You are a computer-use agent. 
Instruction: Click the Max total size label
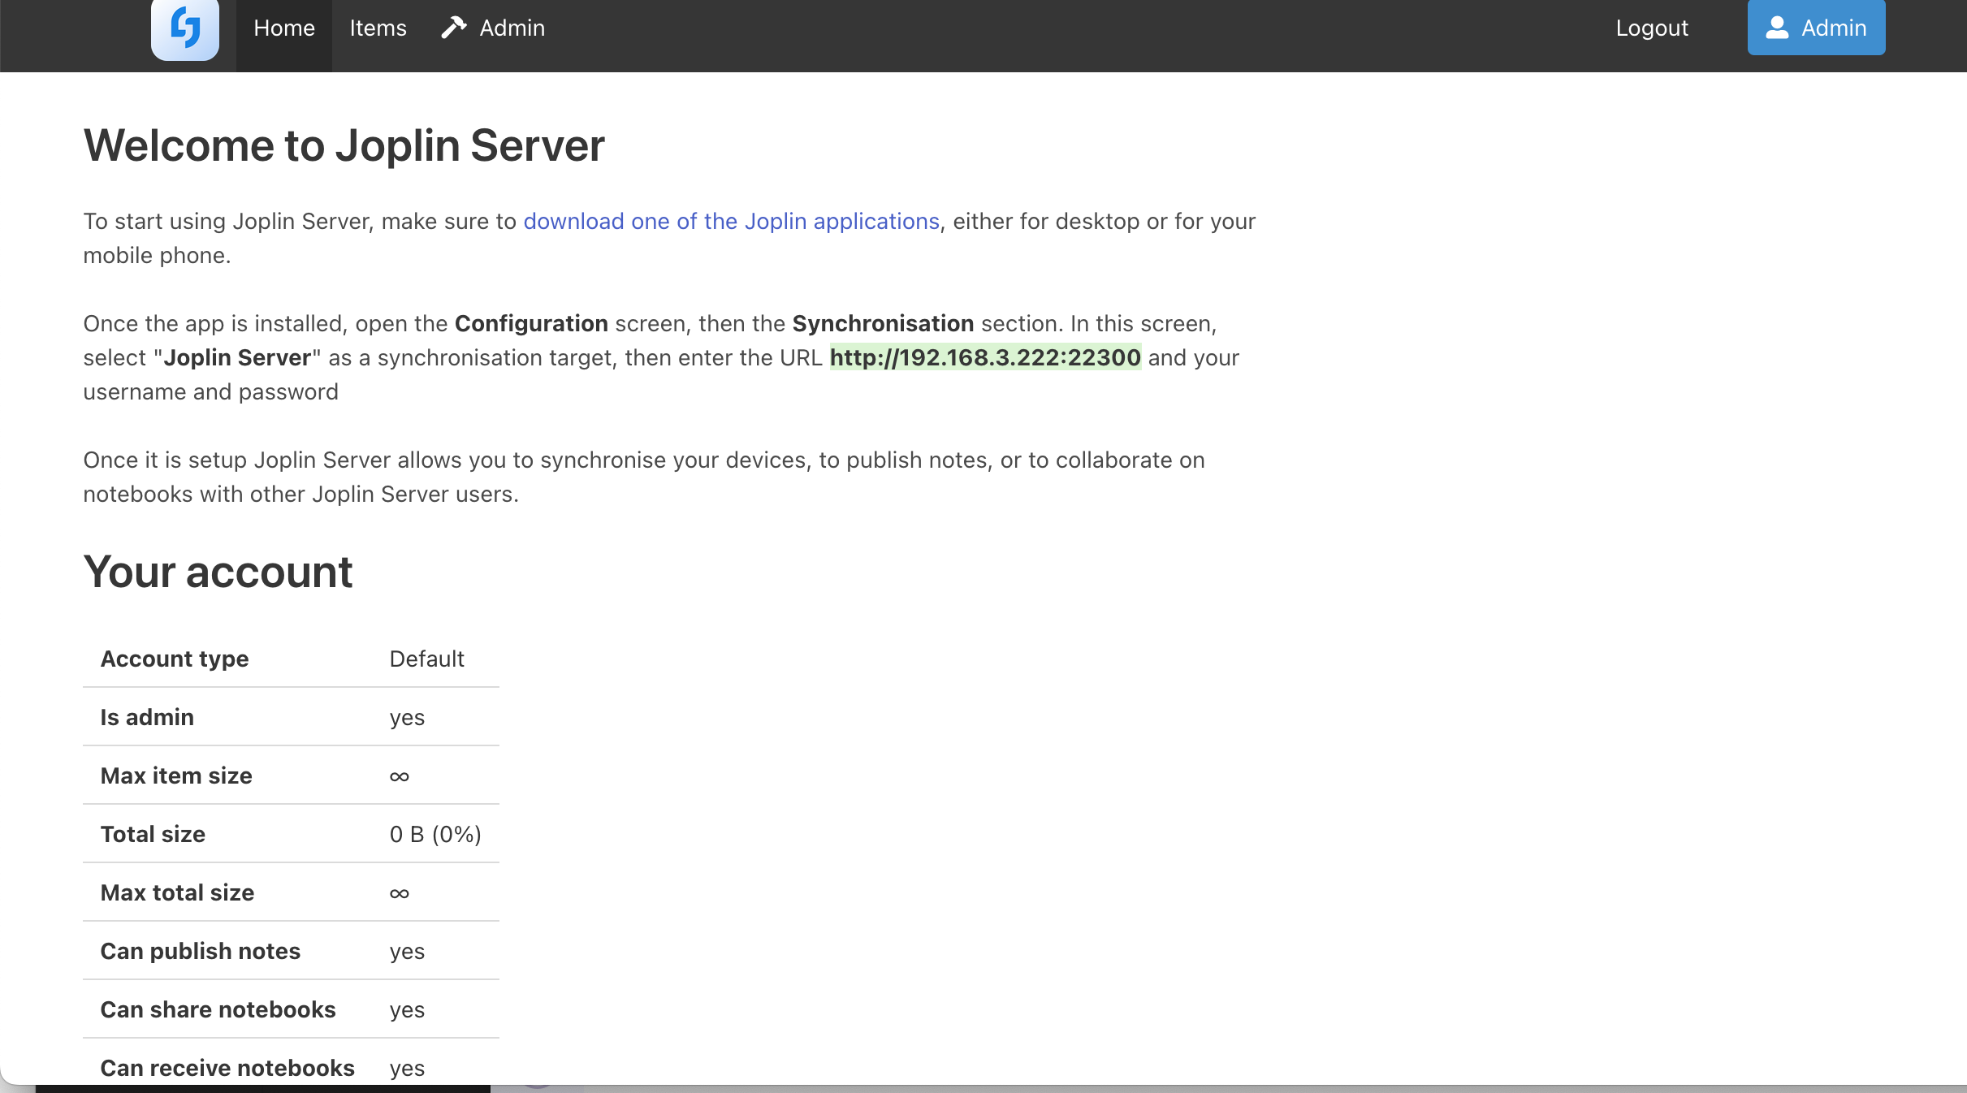tap(177, 892)
